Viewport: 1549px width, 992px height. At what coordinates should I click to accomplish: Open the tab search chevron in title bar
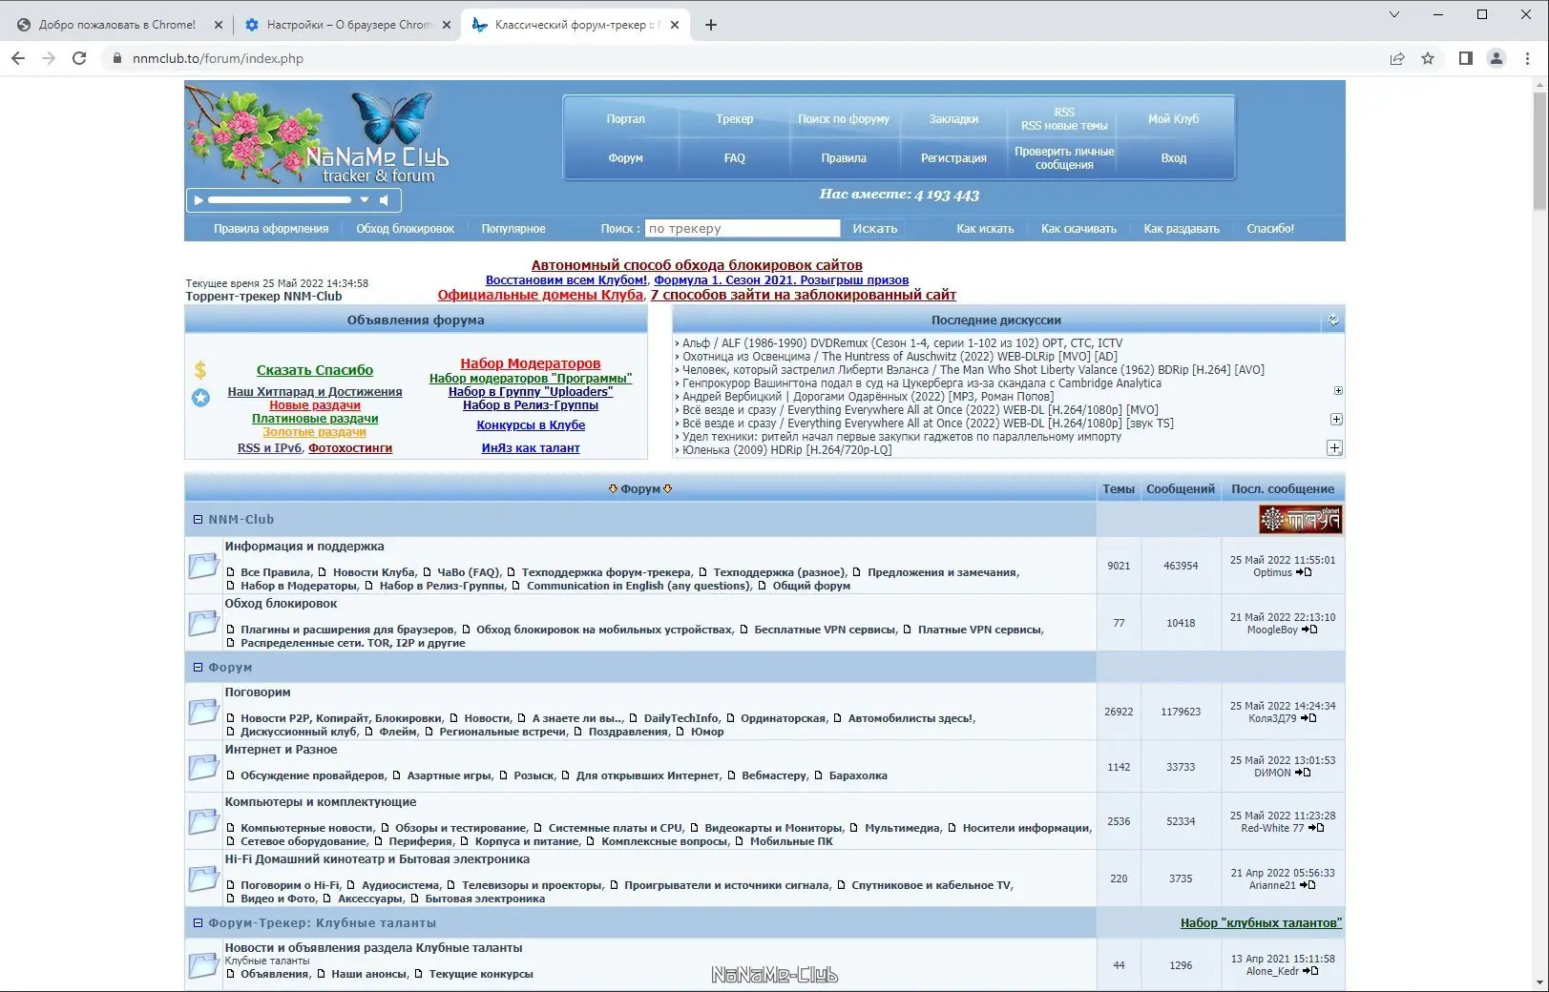(x=1394, y=14)
